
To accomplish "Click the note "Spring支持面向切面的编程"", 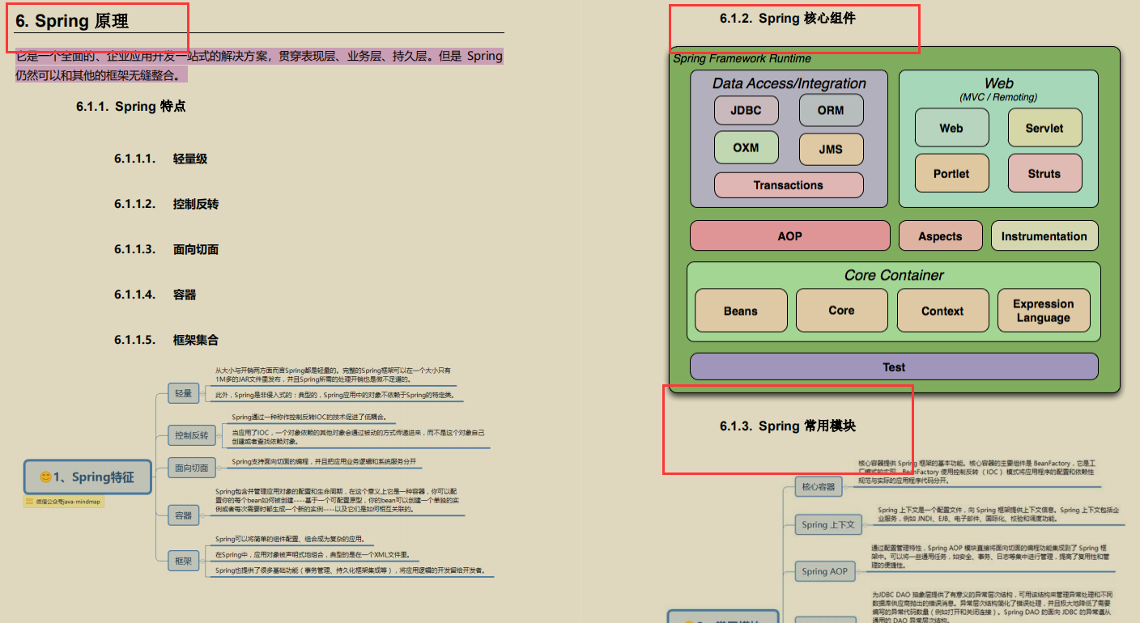I will click(x=324, y=461).
